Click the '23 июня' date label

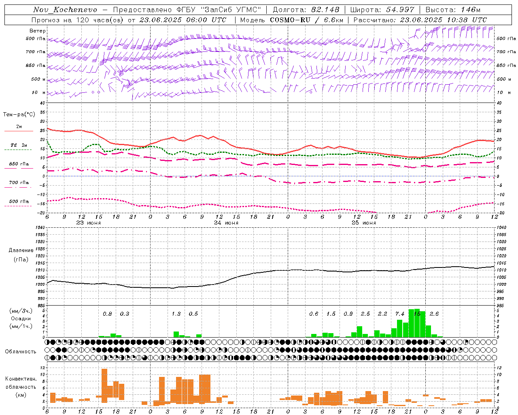(x=89, y=223)
